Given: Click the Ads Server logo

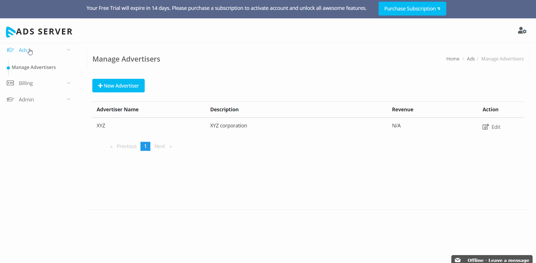Looking at the screenshot, I should tap(39, 32).
